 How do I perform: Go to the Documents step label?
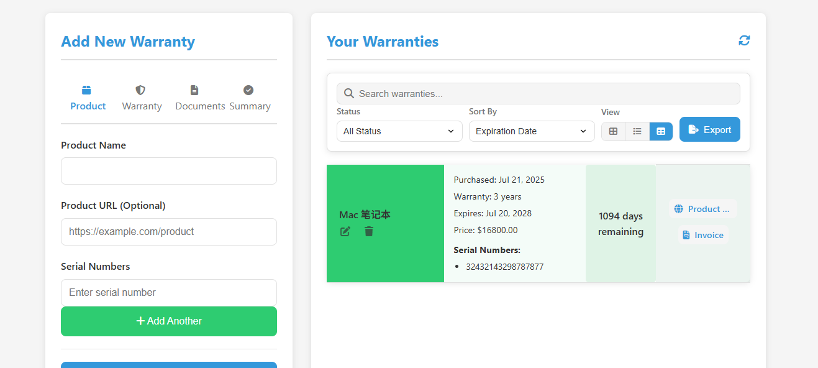coord(200,106)
